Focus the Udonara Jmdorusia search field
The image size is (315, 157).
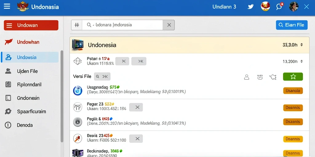tap(122, 25)
